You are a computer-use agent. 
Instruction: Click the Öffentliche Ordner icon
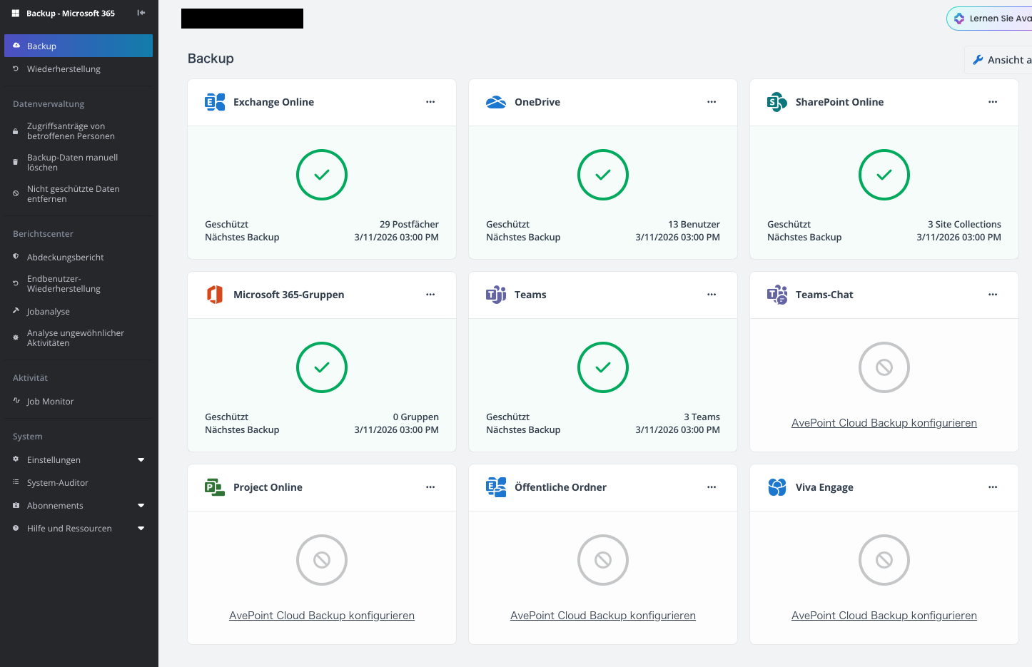tap(496, 487)
